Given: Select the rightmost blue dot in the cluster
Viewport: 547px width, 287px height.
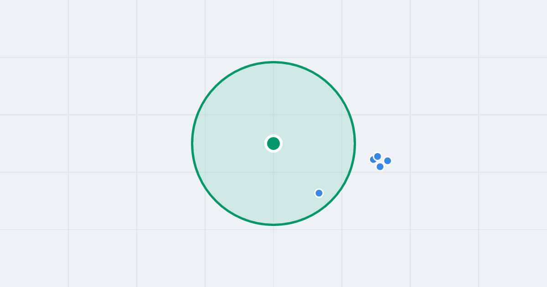Looking at the screenshot, I should (387, 161).
